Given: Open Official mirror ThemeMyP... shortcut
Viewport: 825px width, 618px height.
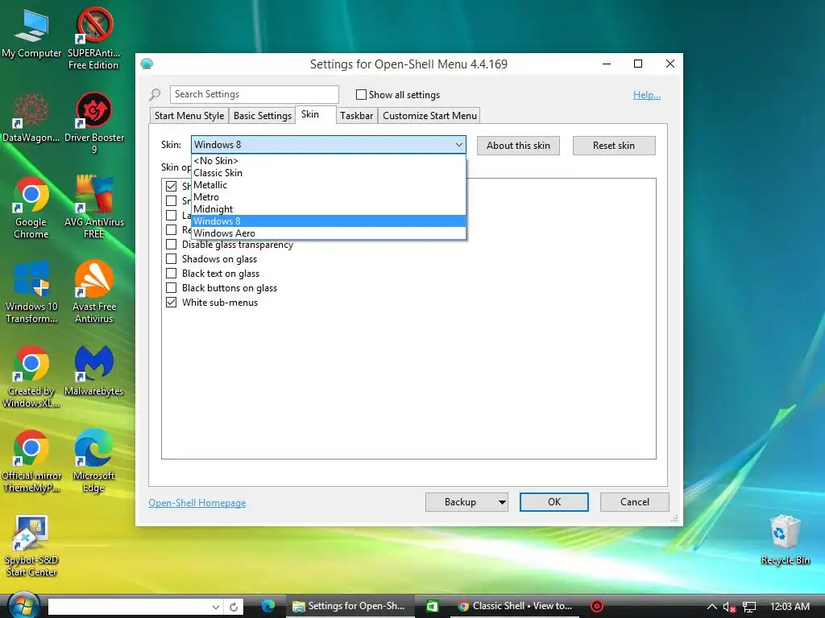Looking at the screenshot, I should click(x=31, y=461).
